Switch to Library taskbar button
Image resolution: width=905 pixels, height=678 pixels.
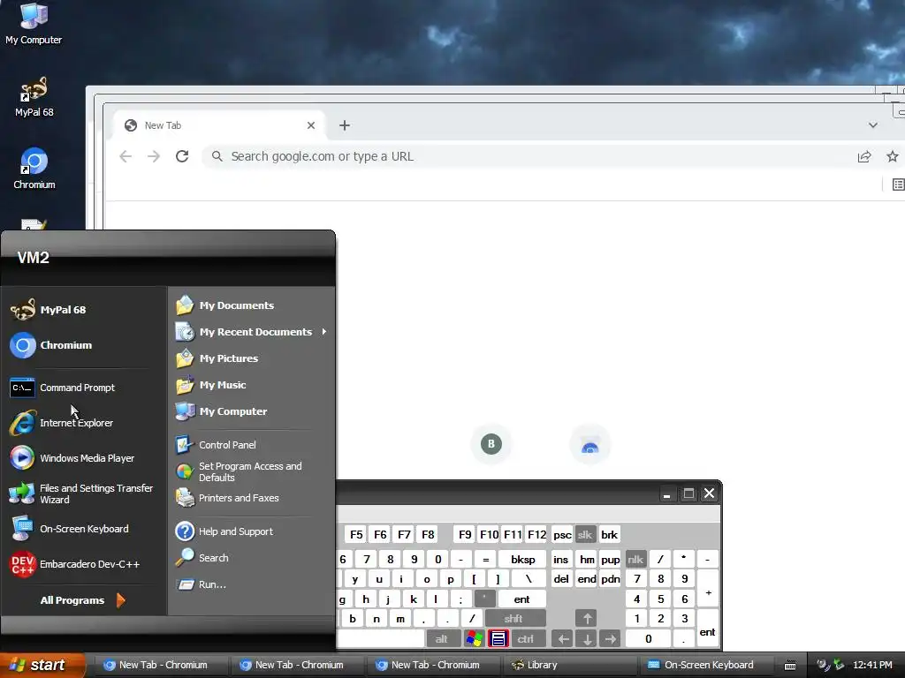pos(568,665)
